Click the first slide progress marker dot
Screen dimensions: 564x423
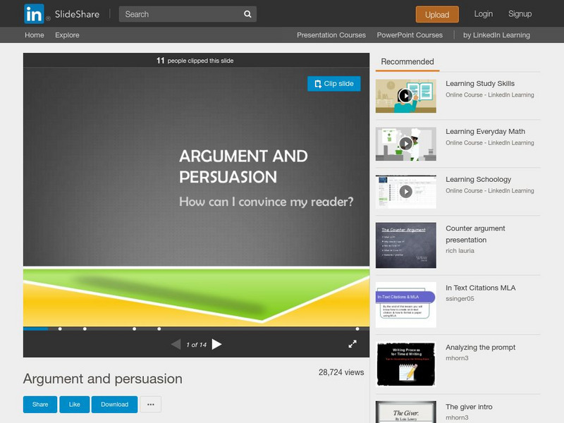coord(60,329)
